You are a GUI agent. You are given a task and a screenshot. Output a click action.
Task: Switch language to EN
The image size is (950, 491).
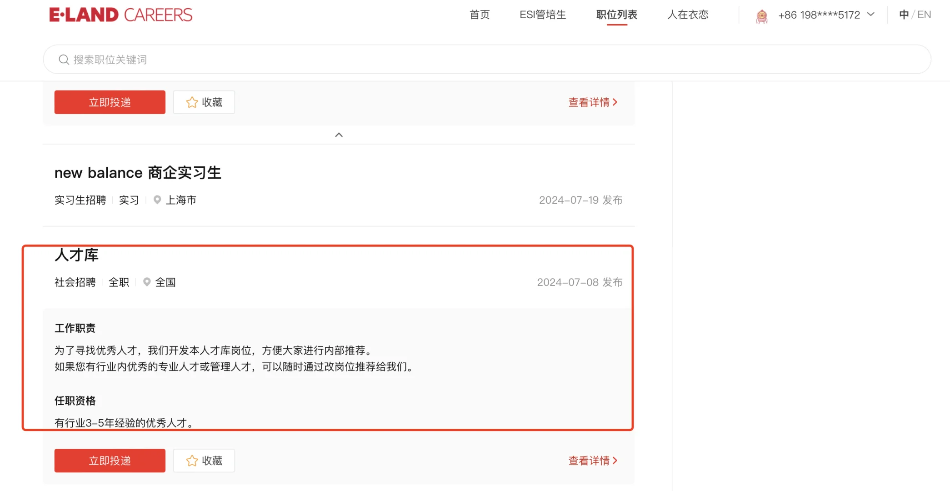(924, 15)
